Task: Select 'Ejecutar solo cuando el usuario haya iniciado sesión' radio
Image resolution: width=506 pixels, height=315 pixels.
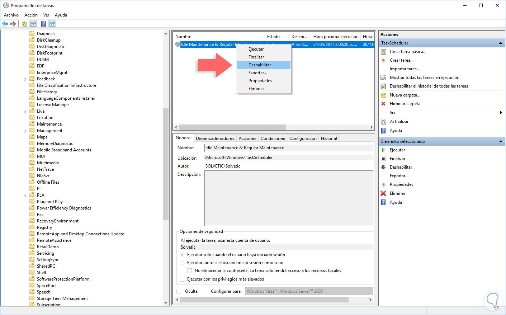Action: (x=182, y=255)
